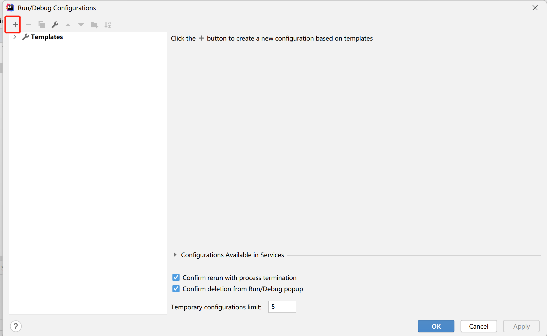Click the Cancel button
Image resolution: width=547 pixels, height=336 pixels.
(478, 326)
